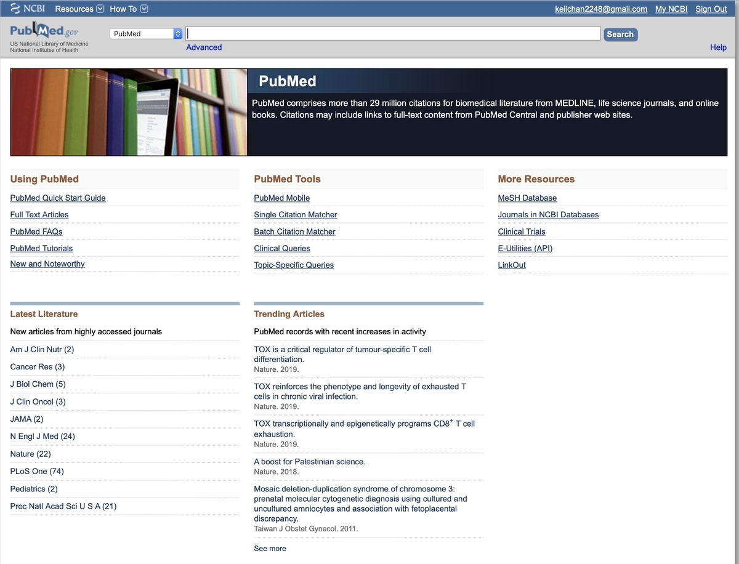The height and width of the screenshot is (564, 739).
Task: Open the Help link
Action: coord(718,47)
